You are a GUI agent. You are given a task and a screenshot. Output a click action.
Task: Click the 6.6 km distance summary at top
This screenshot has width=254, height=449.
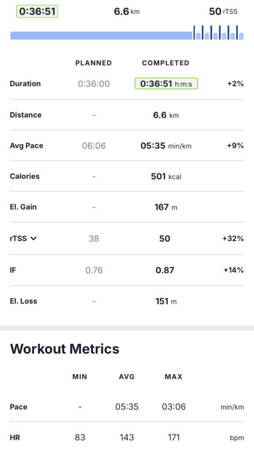(127, 11)
